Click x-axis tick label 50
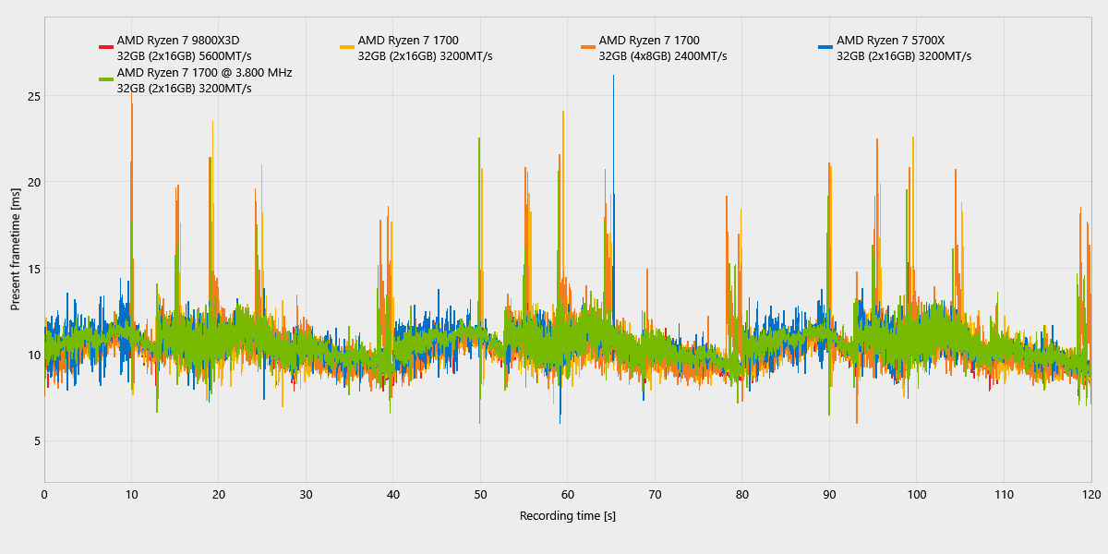This screenshot has width=1108, height=554. tap(480, 495)
